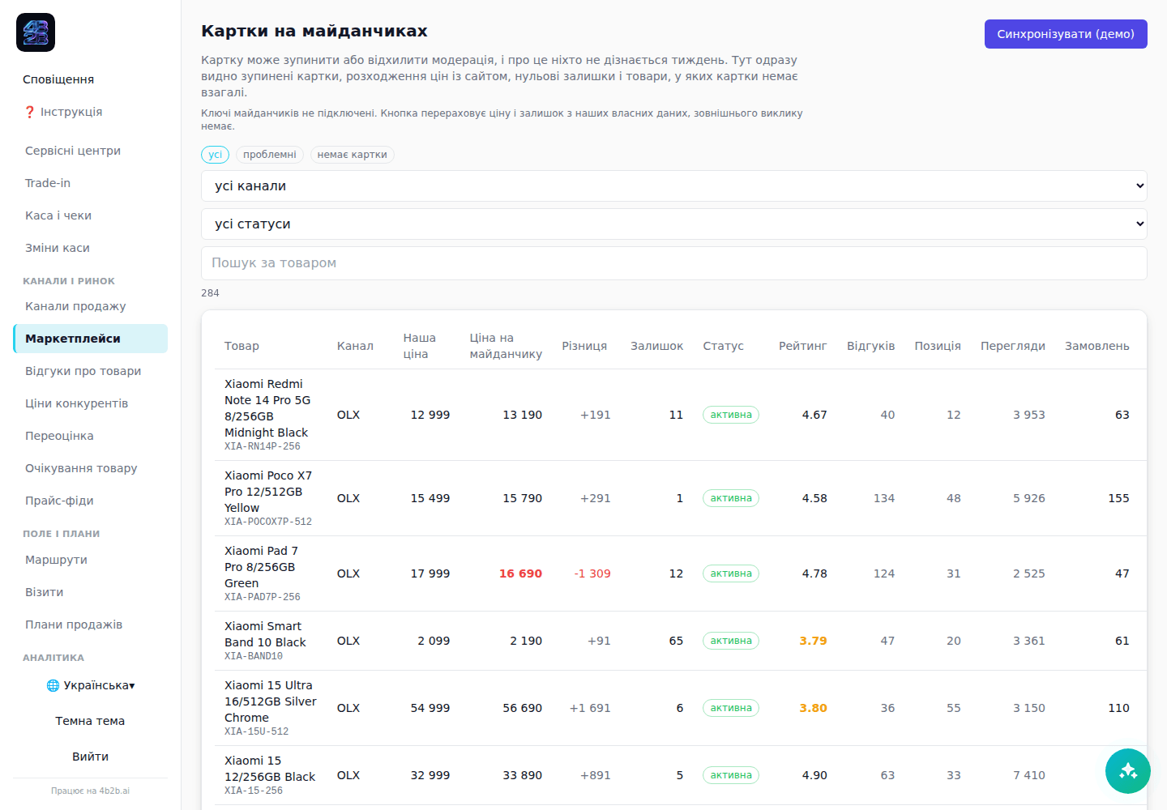Click Синхронізувати (демо) button

point(1066,34)
